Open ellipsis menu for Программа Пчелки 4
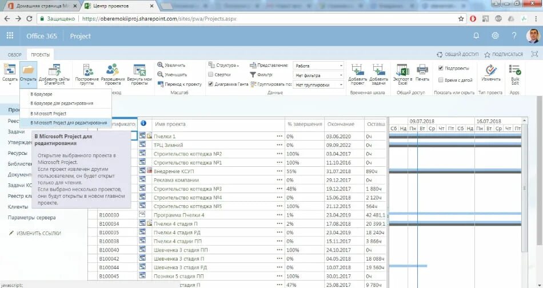543x288 pixels. click(x=280, y=215)
